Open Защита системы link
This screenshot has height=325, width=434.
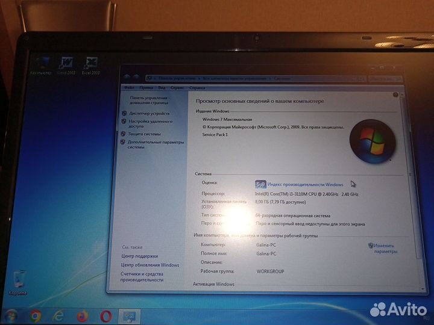point(144,134)
